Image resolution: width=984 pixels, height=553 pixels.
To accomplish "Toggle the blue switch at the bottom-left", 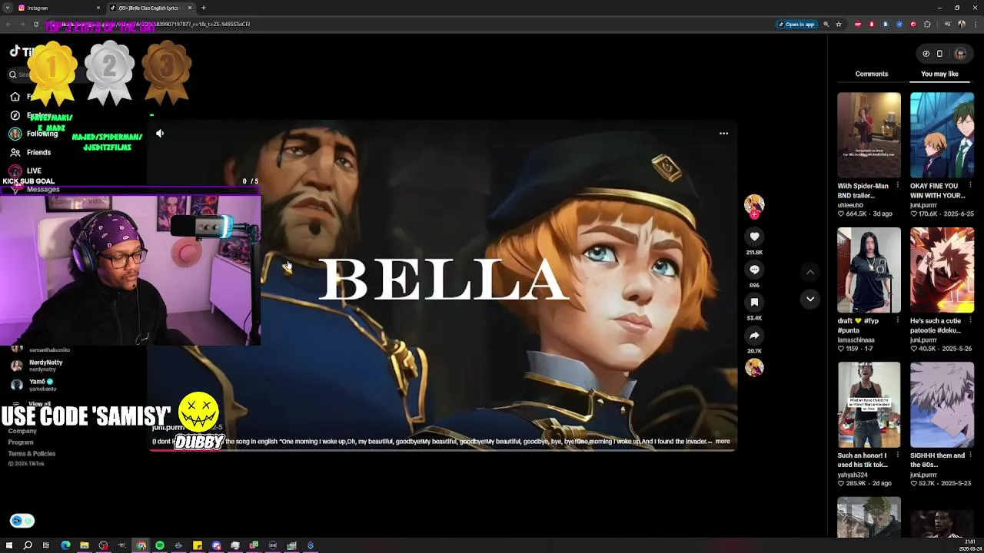I will [22, 521].
